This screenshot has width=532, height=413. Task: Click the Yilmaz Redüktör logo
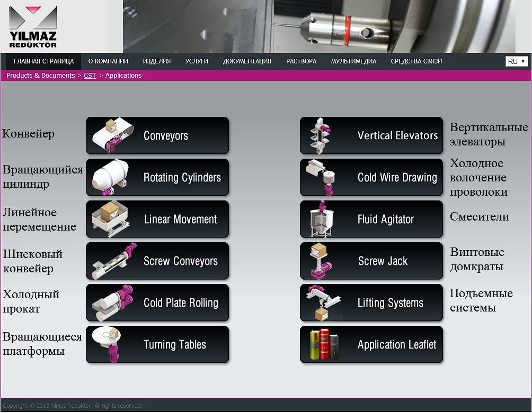coord(33,26)
